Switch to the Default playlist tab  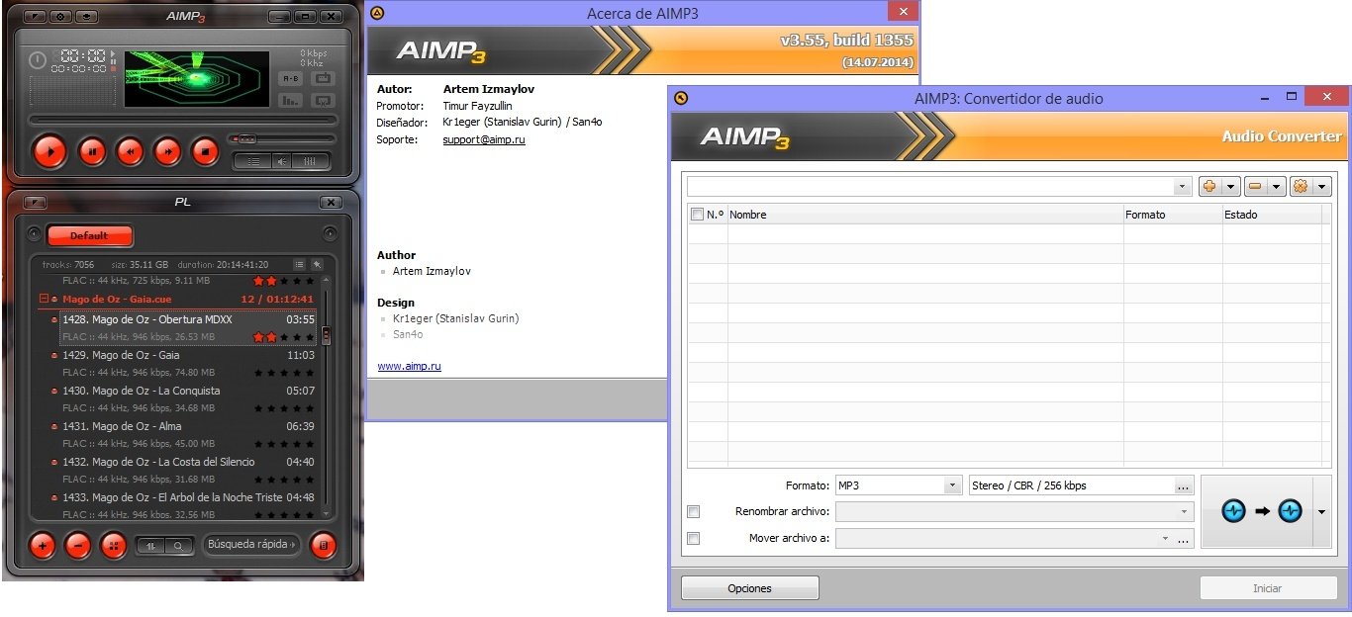[90, 235]
